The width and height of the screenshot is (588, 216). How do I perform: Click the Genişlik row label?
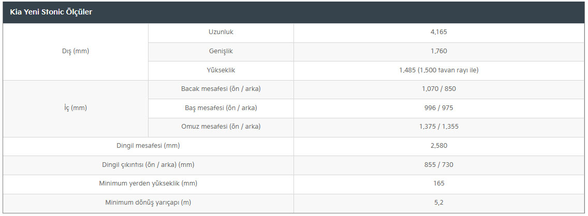pyautogui.click(x=220, y=51)
